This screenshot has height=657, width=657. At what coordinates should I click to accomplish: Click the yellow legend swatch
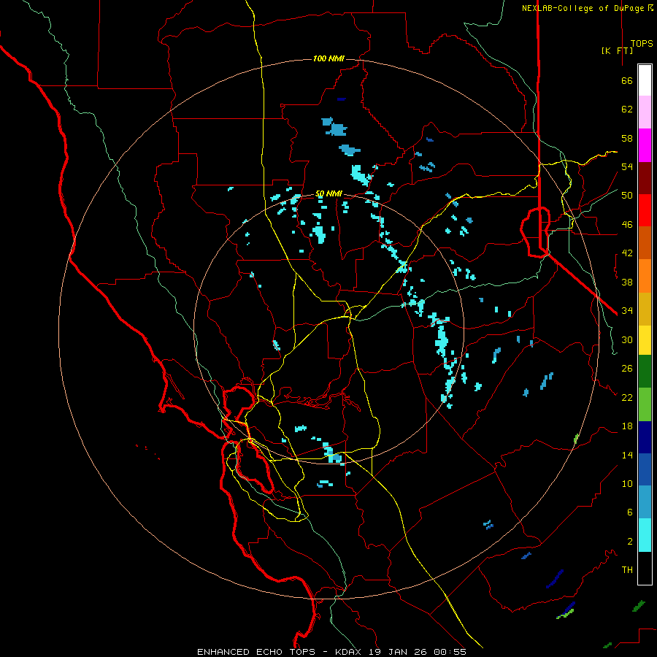pyautogui.click(x=645, y=340)
